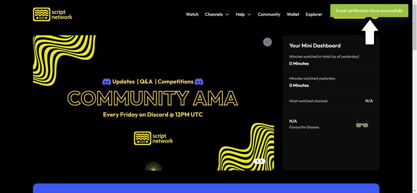This screenshot has width=417, height=193.
Task: Click the Script Network logo in header
Action: coord(52,14)
